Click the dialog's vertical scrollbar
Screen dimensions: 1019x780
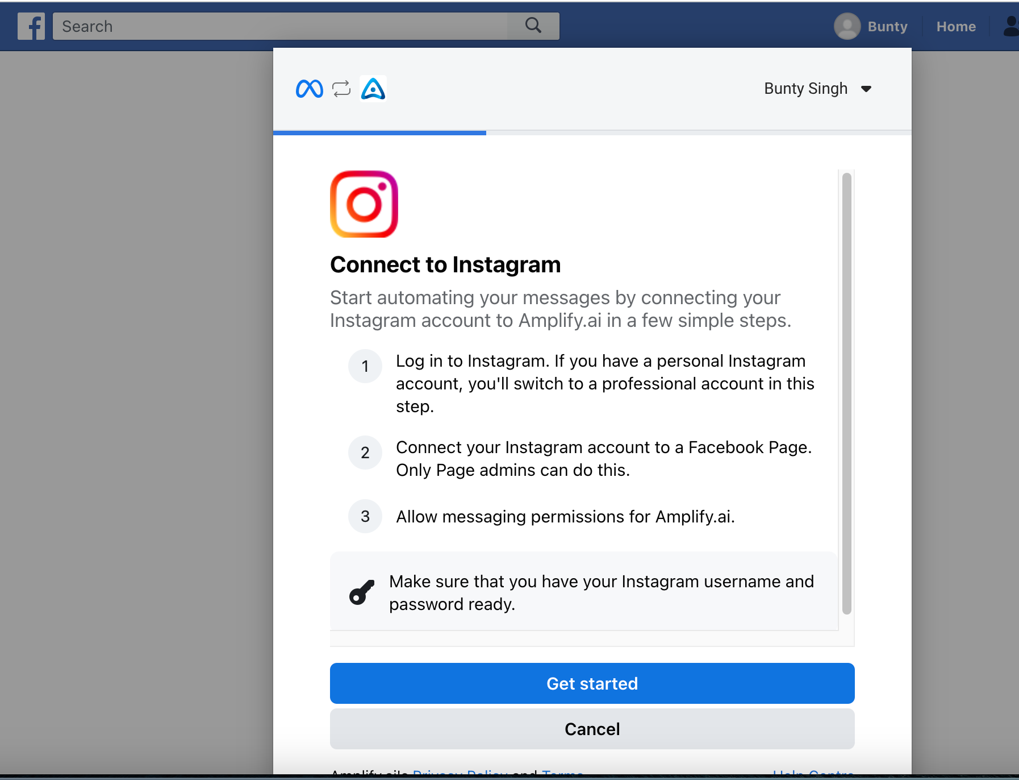pos(846,393)
